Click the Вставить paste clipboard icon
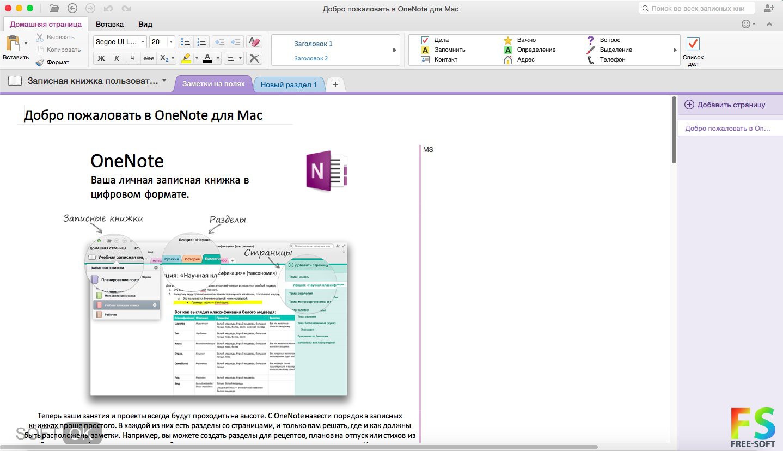 point(13,43)
